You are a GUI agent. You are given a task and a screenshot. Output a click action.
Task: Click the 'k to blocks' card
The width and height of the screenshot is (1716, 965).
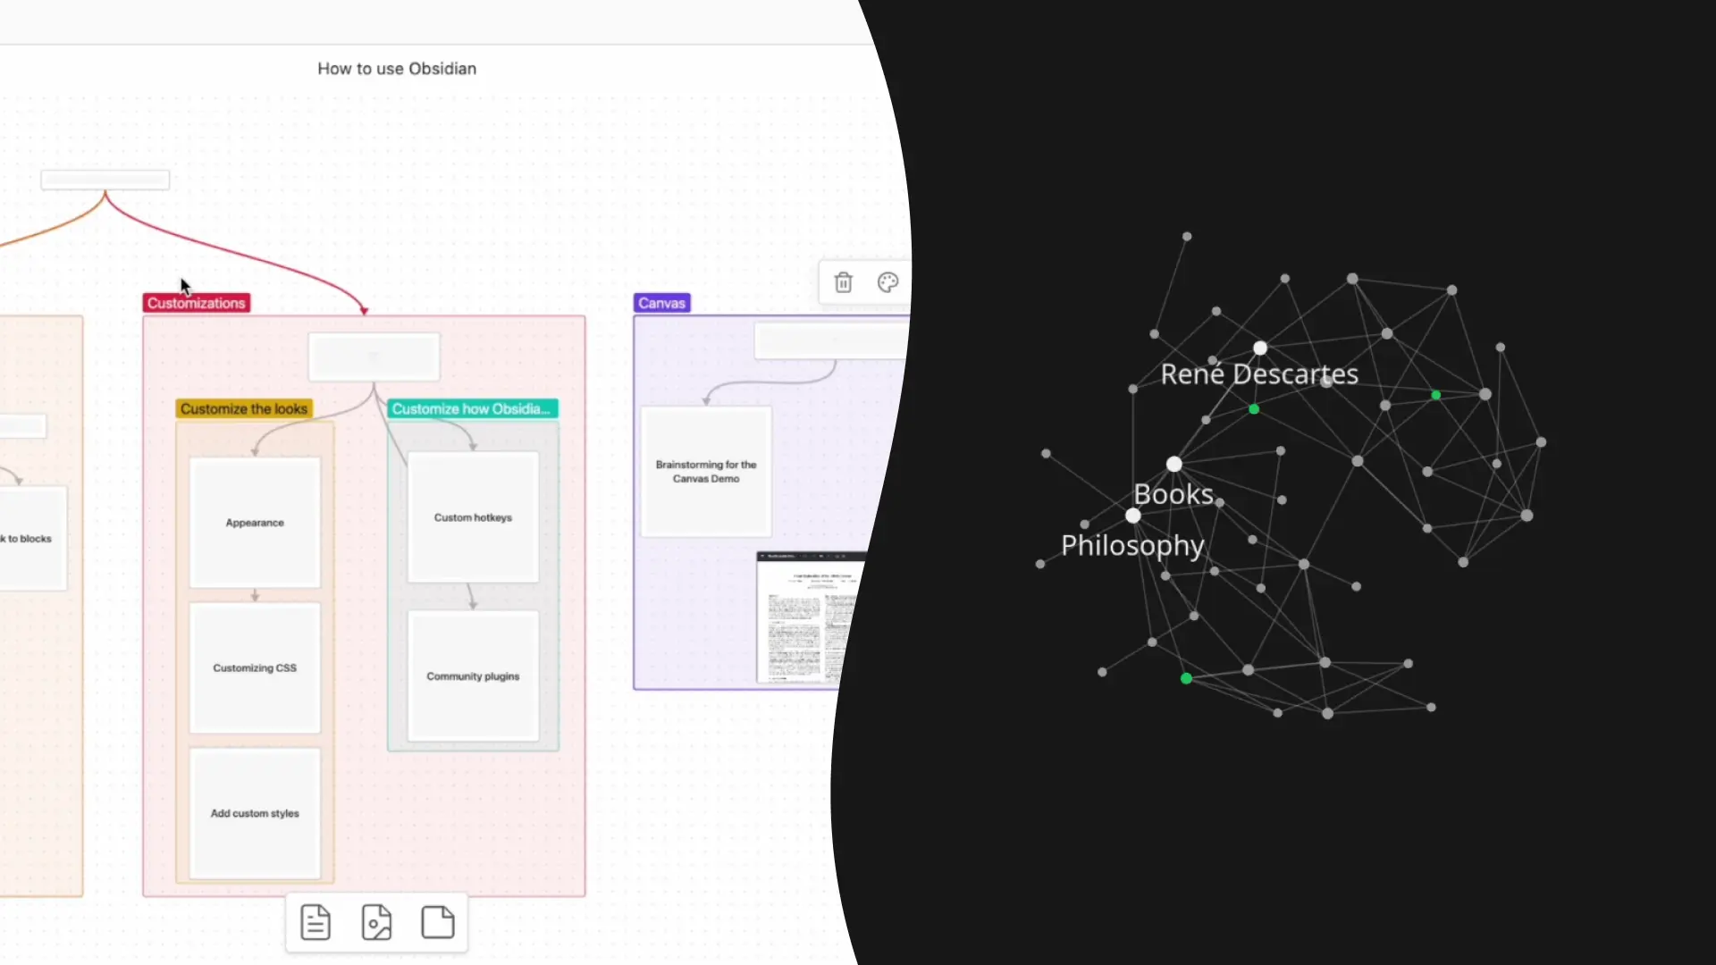tap(32, 538)
